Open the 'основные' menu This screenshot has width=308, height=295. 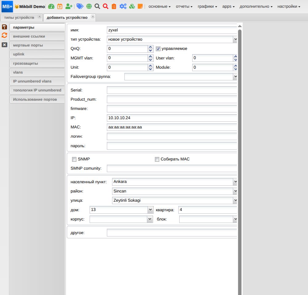coord(160,6)
